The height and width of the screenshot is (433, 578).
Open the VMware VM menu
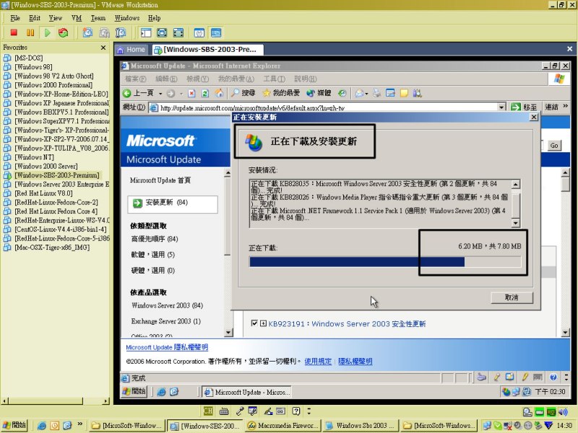coord(77,18)
